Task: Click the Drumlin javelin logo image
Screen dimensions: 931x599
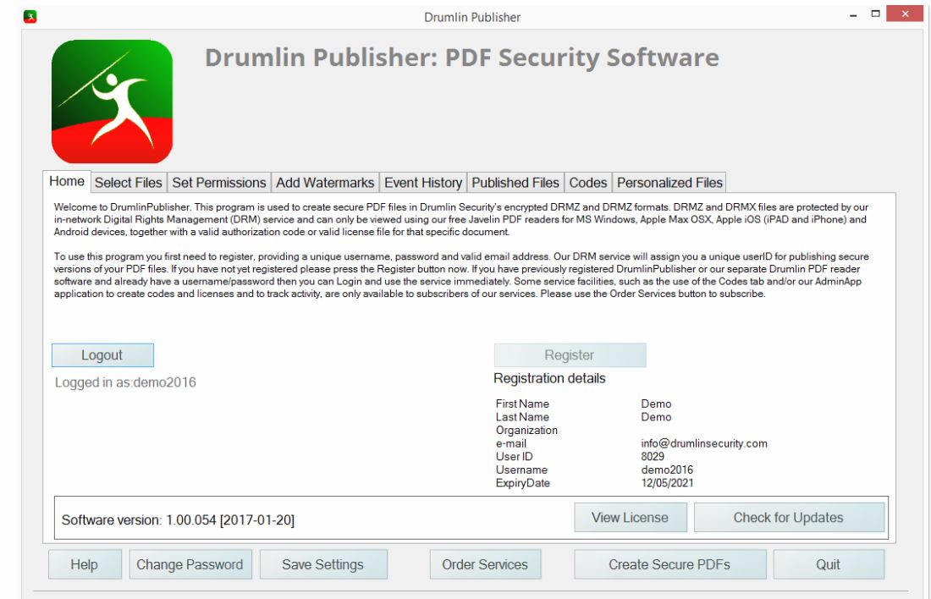Action: 113,102
